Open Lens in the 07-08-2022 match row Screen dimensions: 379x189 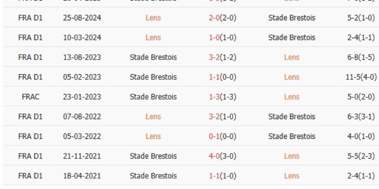pos(153,117)
